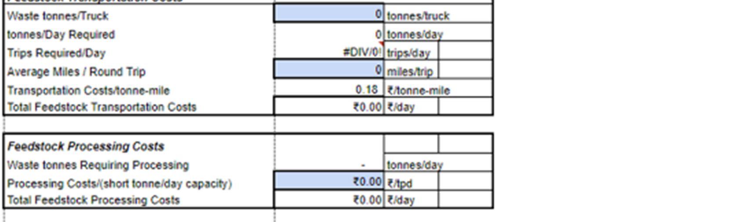Click the trips/day unit cell
The width and height of the screenshot is (738, 222).
(411, 51)
